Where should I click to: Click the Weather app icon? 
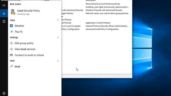click(11, 26)
